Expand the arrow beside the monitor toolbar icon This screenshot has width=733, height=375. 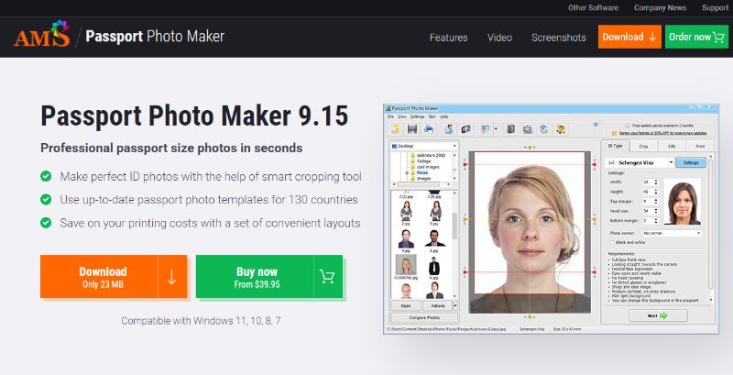coord(496,129)
